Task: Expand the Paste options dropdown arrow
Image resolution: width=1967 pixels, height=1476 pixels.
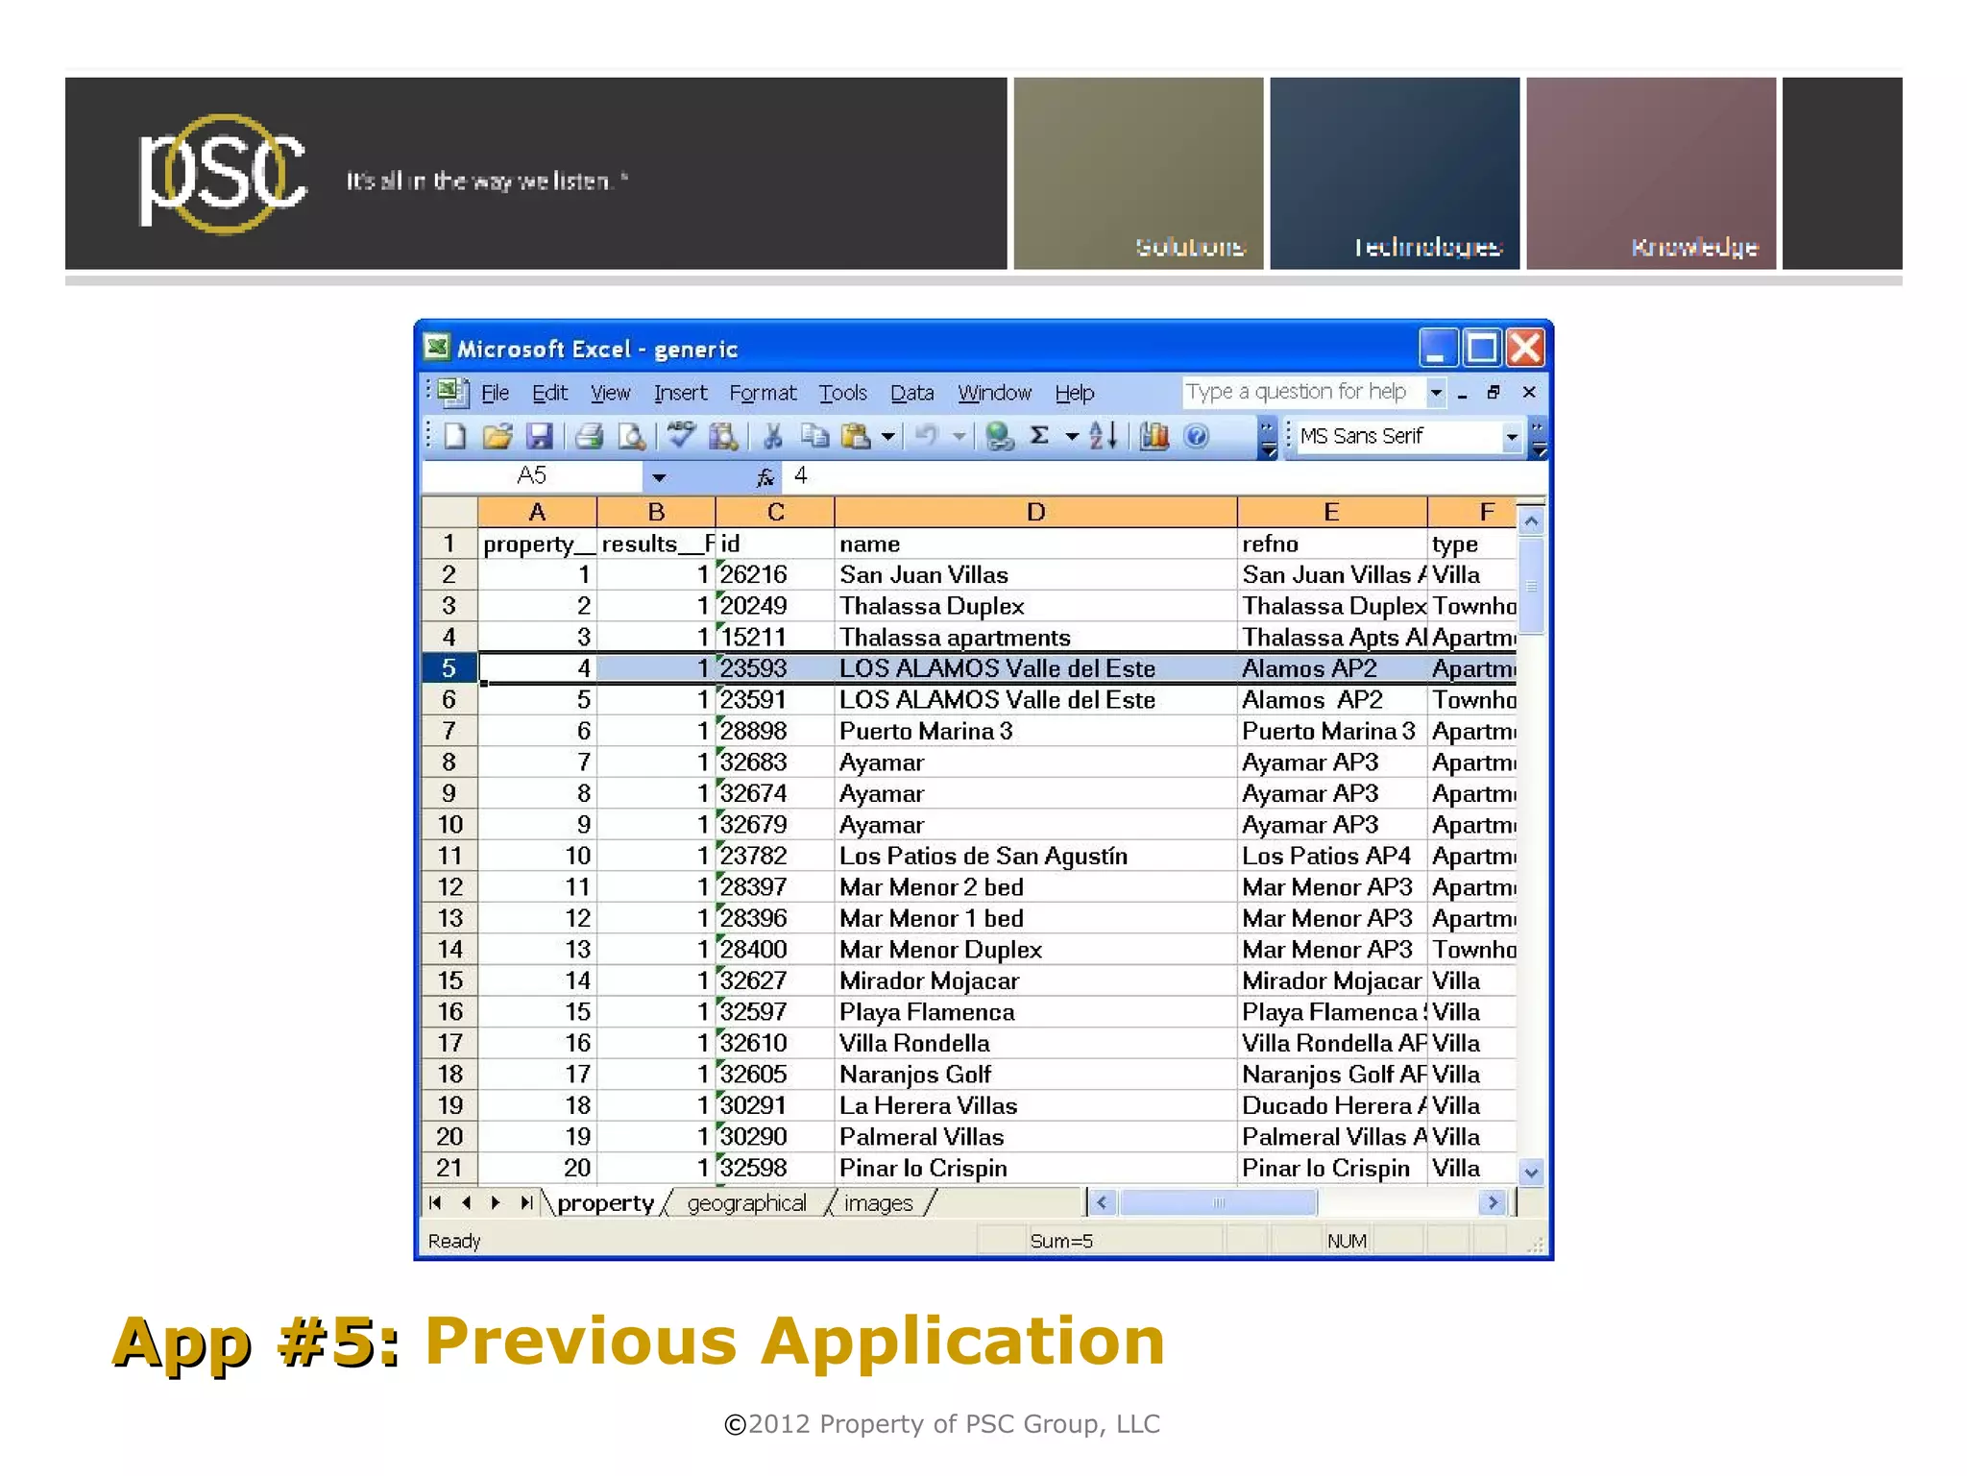Action: (x=887, y=437)
